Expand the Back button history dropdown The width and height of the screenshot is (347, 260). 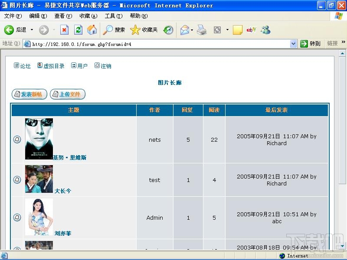[32, 29]
